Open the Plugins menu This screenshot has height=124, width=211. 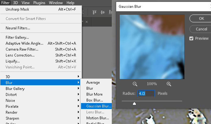point(39,3)
